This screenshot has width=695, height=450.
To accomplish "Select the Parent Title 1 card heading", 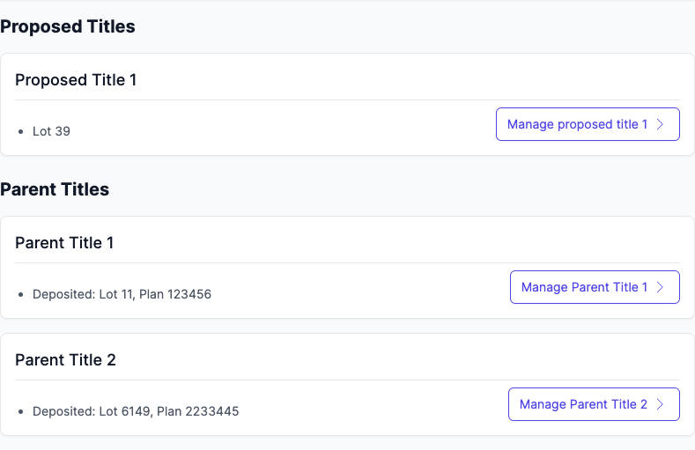I will click(64, 243).
